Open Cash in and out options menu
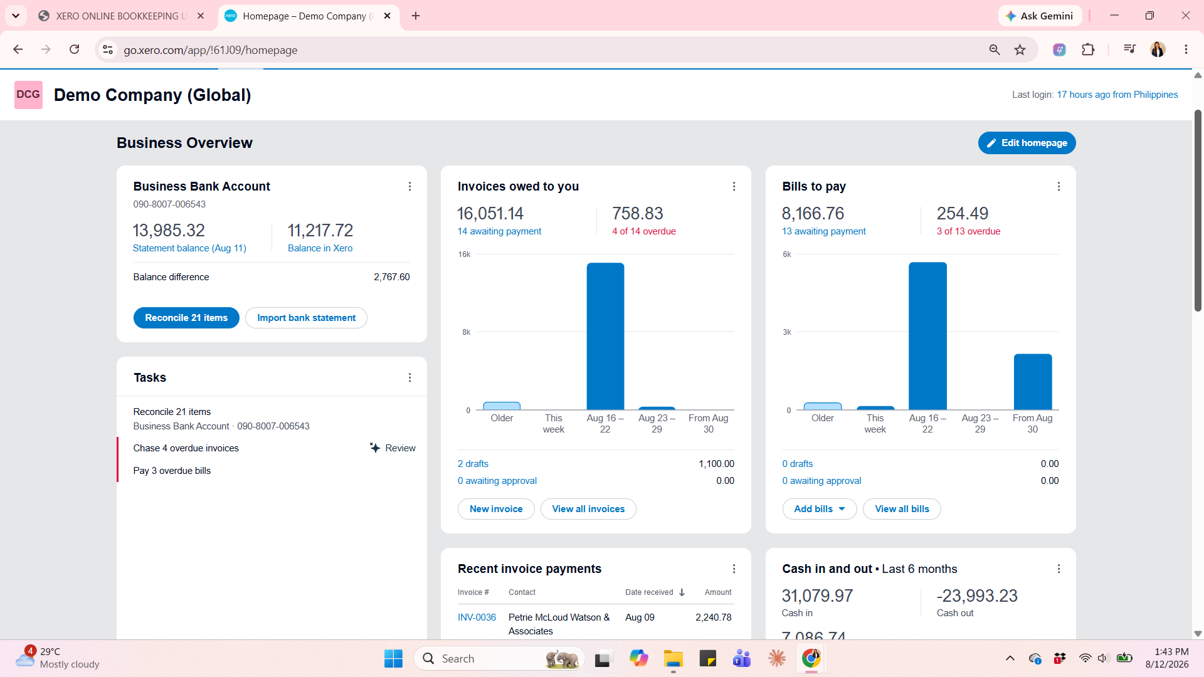 [1059, 569]
